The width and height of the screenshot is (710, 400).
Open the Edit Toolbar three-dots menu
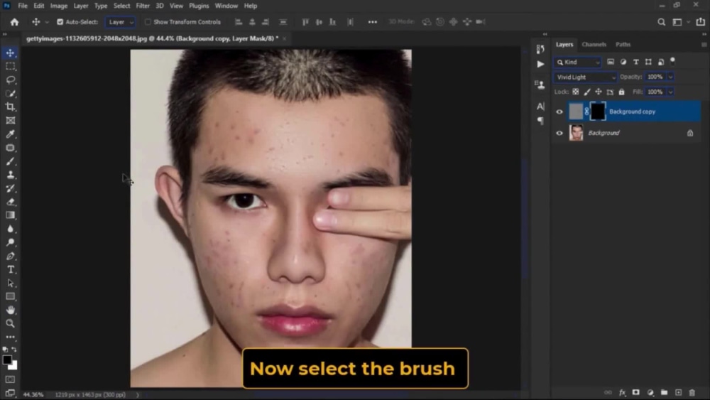coord(11,337)
